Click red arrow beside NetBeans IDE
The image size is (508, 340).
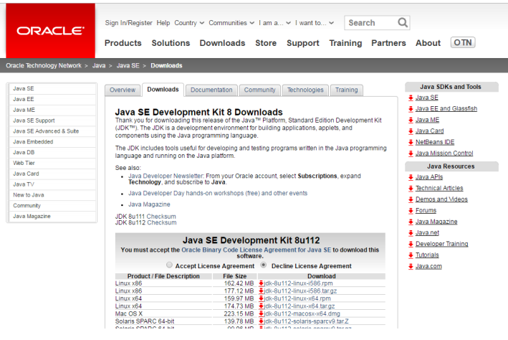[411, 142]
